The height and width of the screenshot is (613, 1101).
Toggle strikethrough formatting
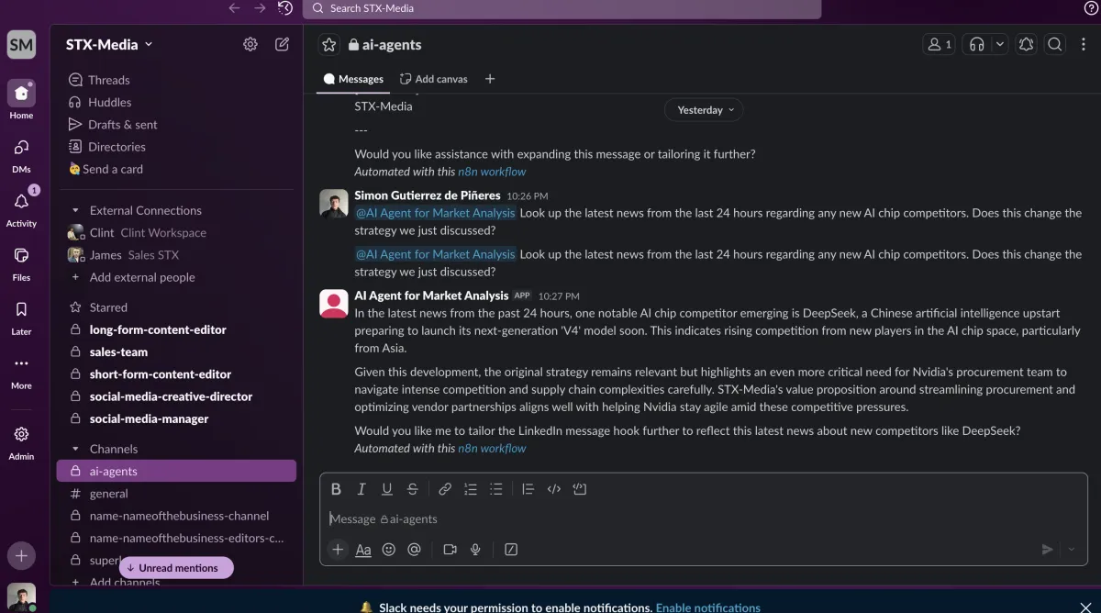[413, 489]
